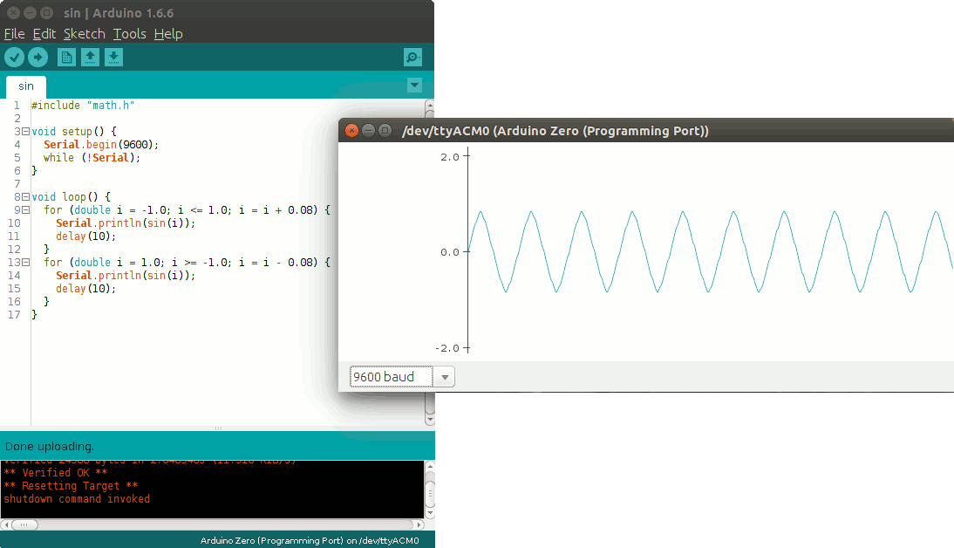This screenshot has width=954, height=548.
Task: Click the Open sketch up-arrow icon
Action: coord(90,58)
